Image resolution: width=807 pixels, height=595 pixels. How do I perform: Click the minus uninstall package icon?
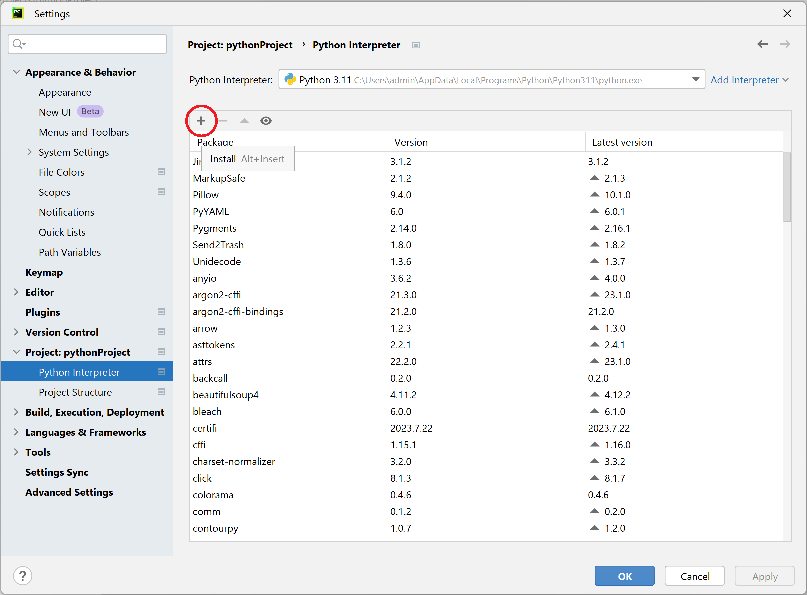coord(223,121)
